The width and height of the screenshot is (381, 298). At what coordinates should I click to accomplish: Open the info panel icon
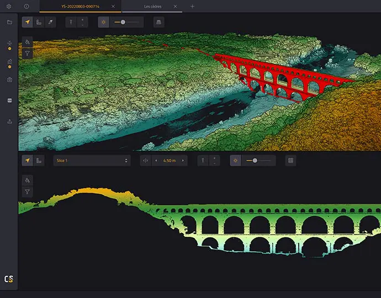(27, 6)
